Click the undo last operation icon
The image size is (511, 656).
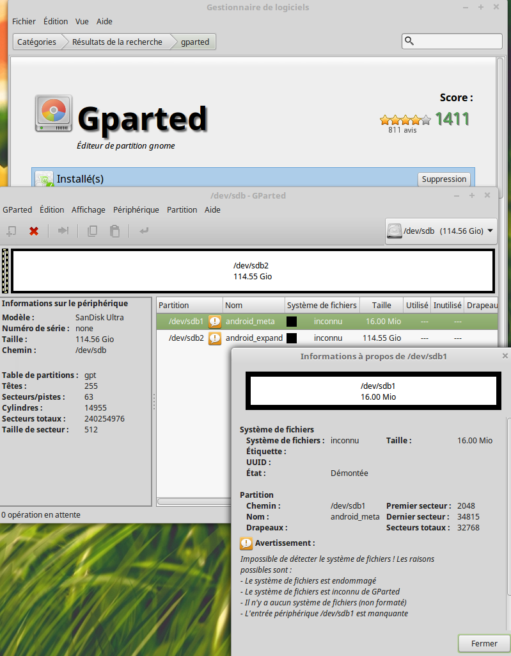coord(144,231)
